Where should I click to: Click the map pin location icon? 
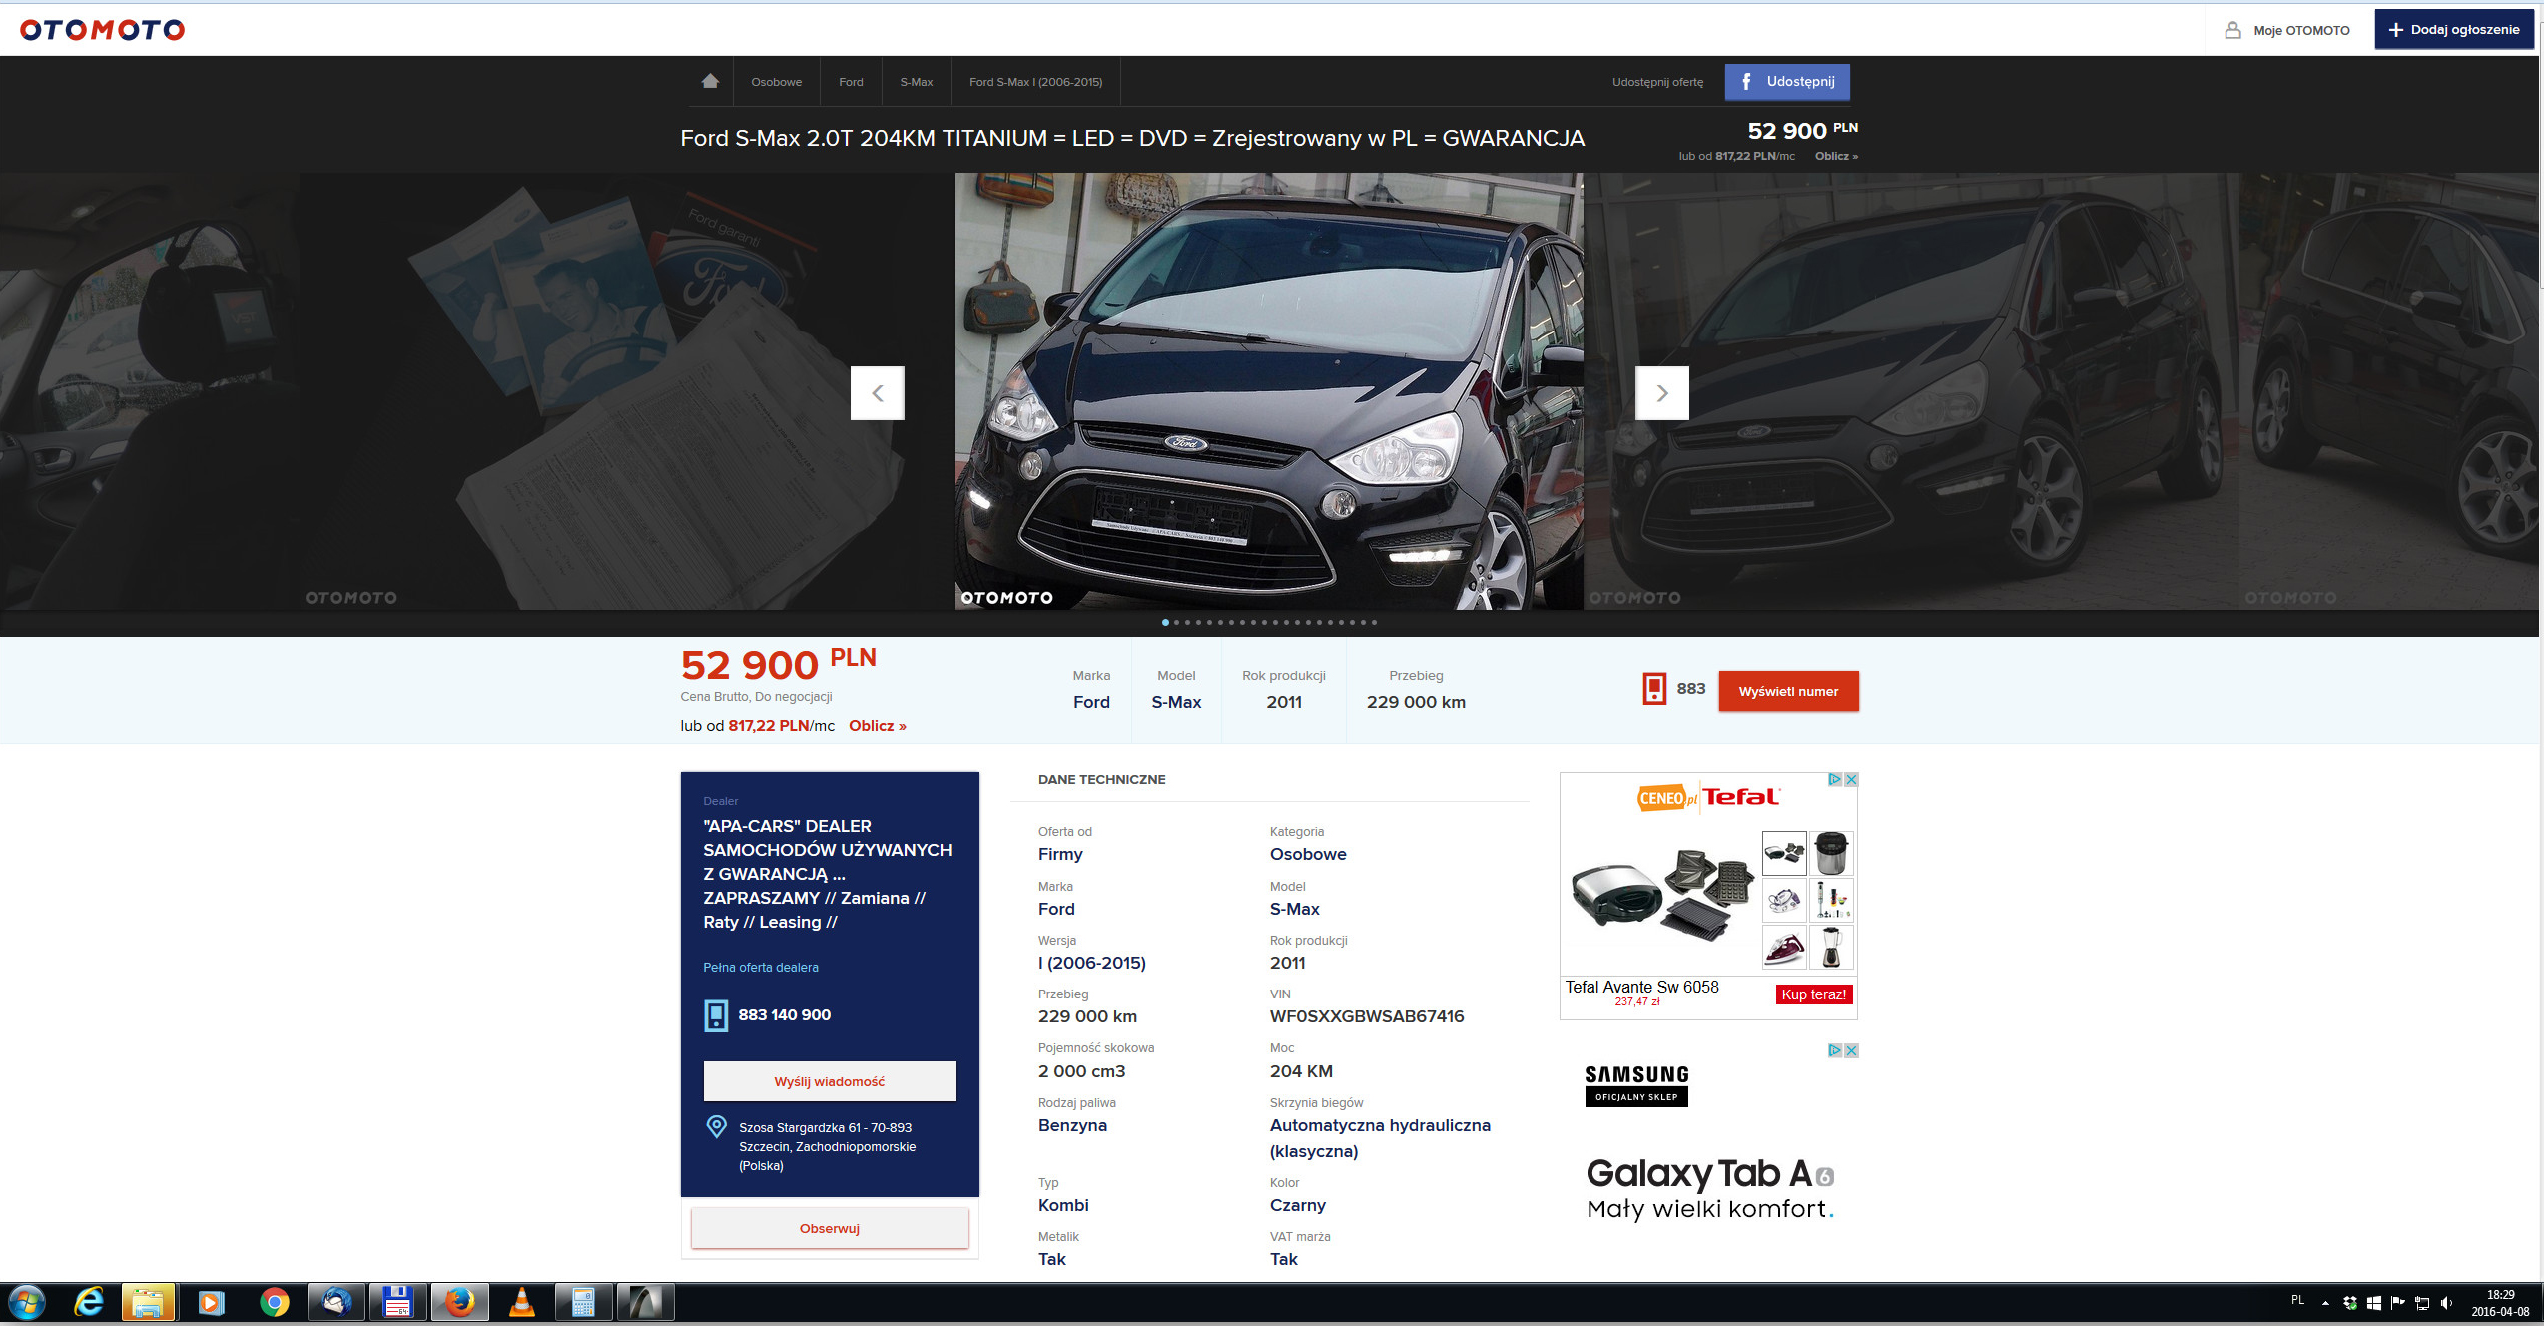(x=716, y=1127)
